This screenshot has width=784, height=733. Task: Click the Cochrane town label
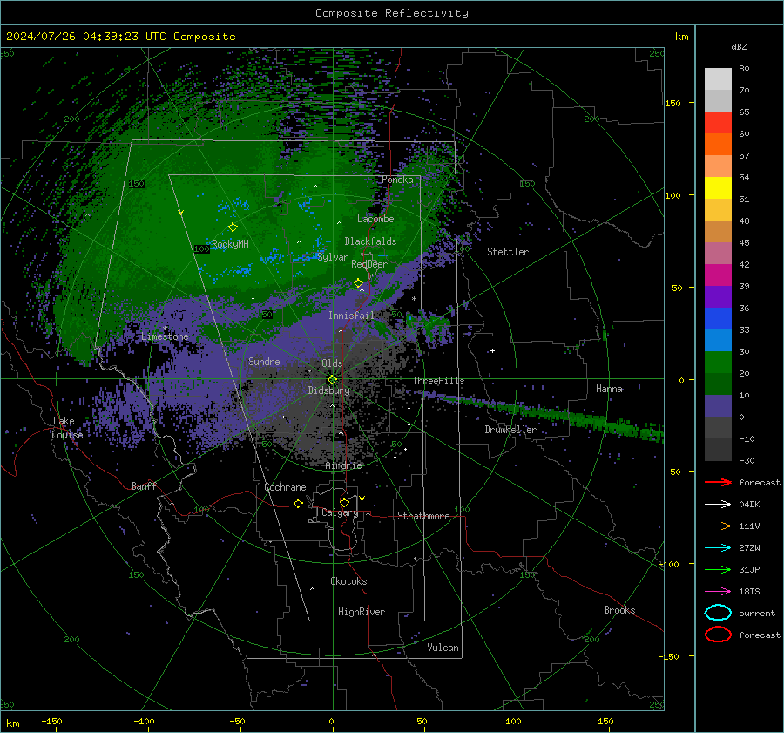coord(285,487)
